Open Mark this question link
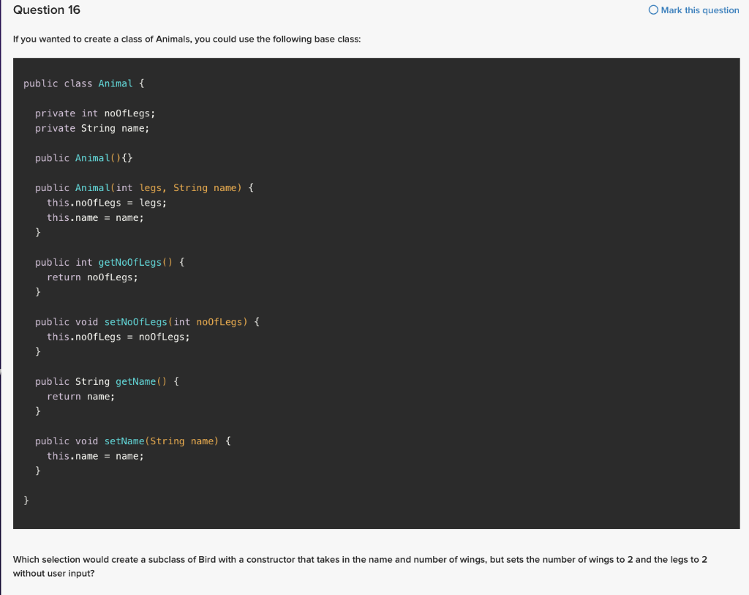The image size is (749, 595). click(699, 10)
